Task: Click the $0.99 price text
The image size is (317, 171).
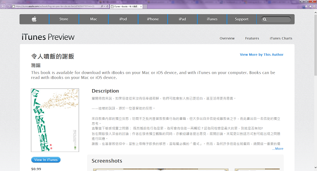Action: 36,169
